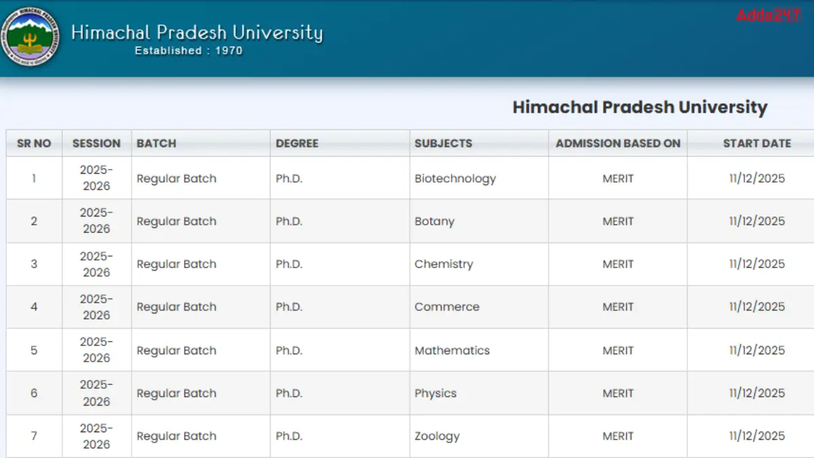Select the Mathematics subject cell

coord(452,350)
